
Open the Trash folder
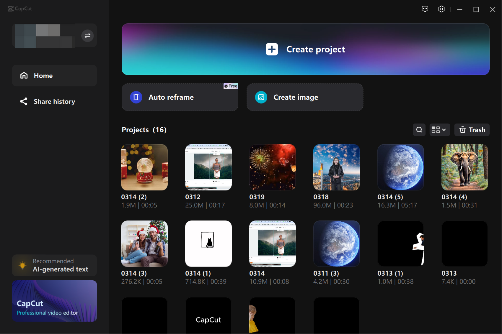click(472, 130)
